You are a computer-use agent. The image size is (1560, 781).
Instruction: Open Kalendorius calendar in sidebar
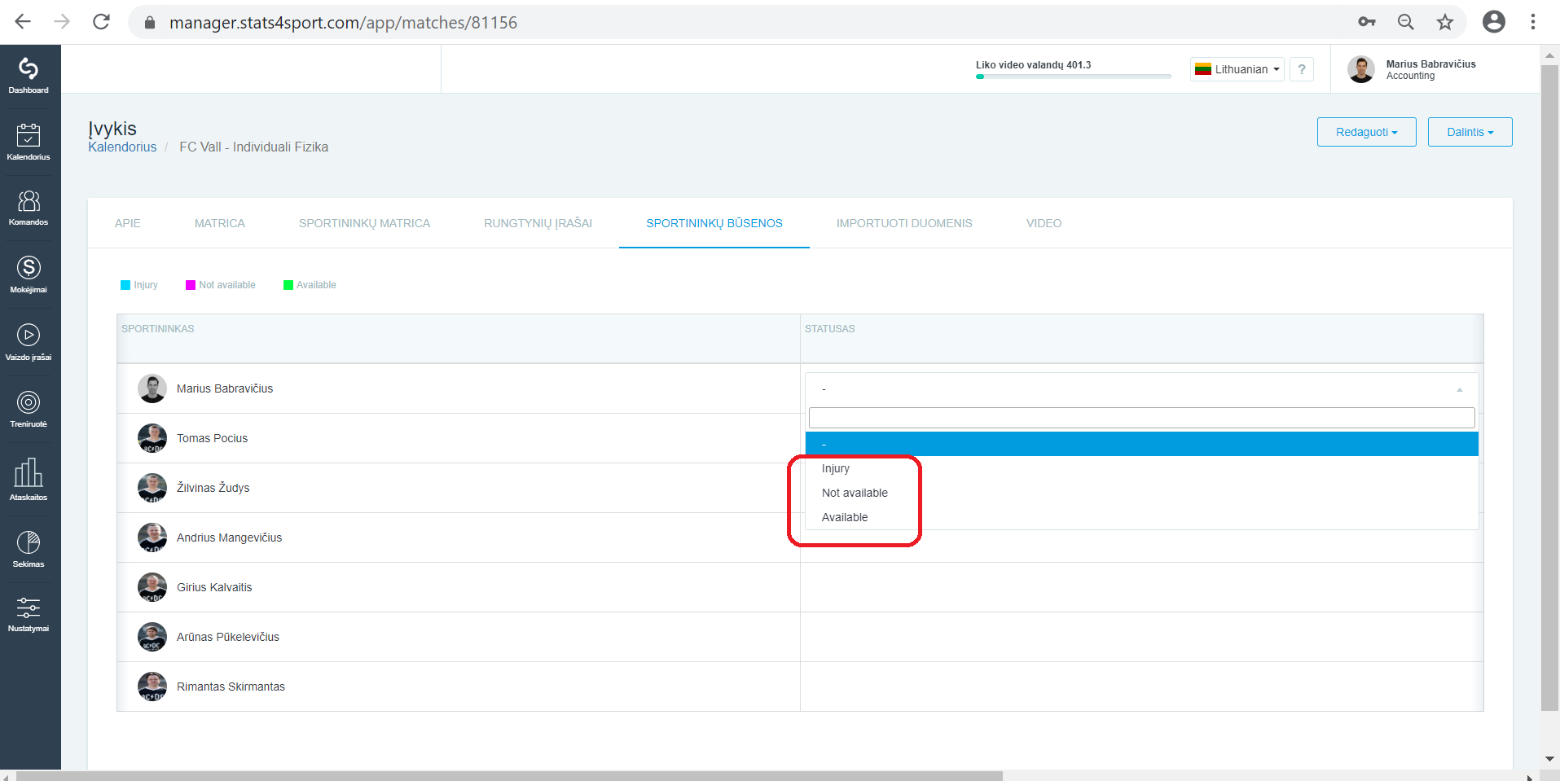(29, 142)
